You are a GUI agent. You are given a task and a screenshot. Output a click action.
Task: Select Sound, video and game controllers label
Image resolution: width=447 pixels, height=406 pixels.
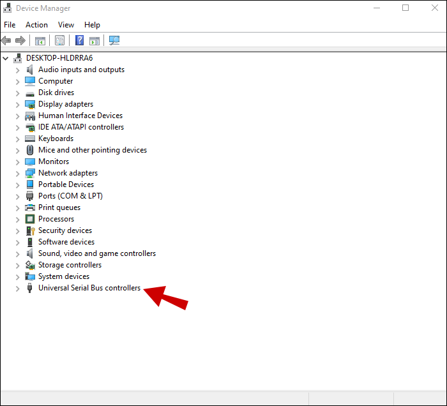97,253
